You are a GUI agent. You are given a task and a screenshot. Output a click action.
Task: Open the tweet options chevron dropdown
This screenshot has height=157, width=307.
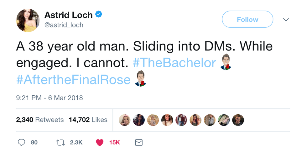pyautogui.click(x=286, y=20)
